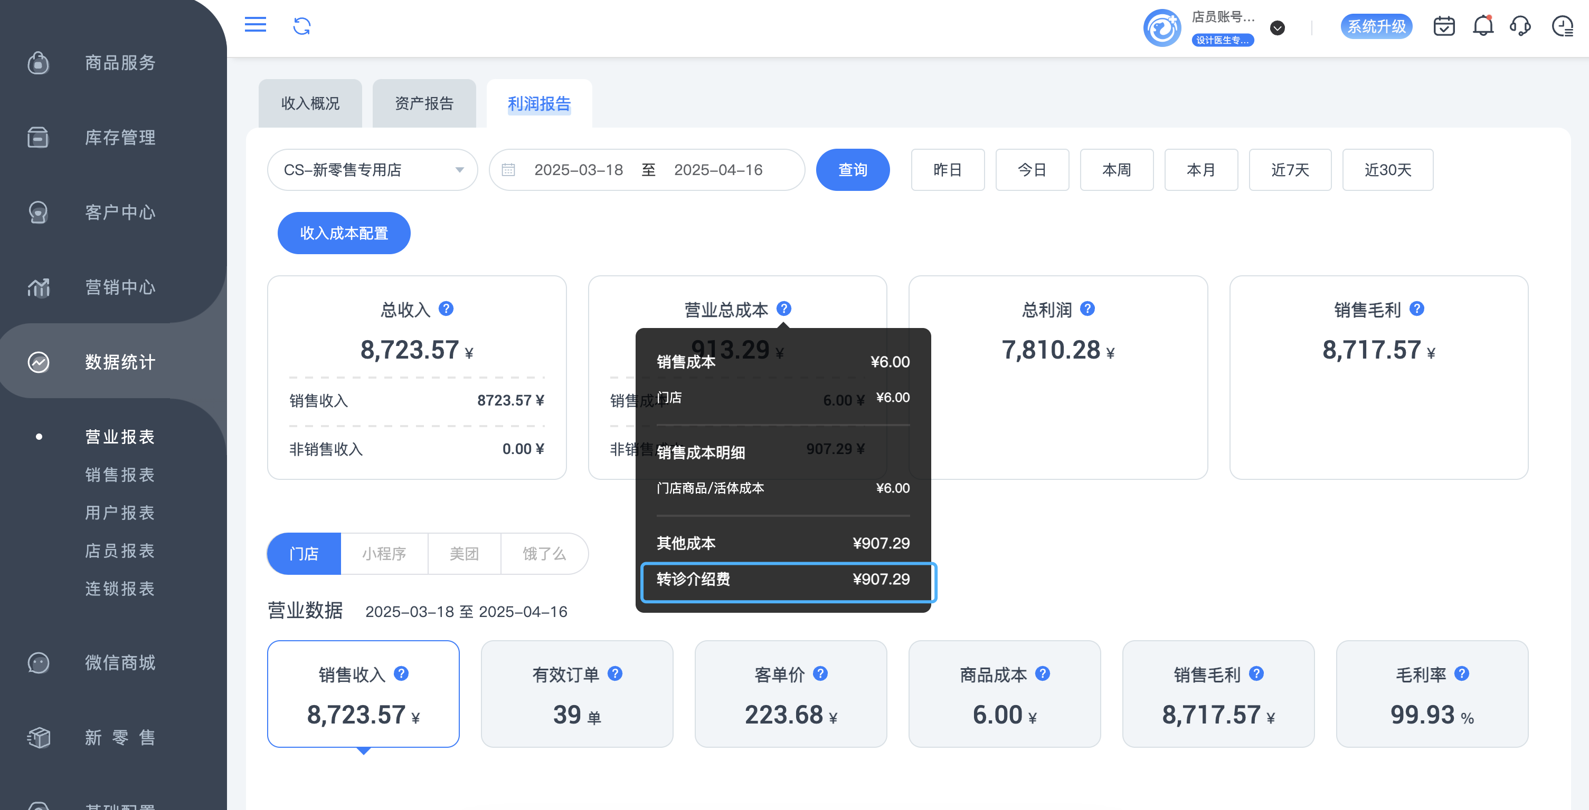Click the 查询 button

(853, 170)
